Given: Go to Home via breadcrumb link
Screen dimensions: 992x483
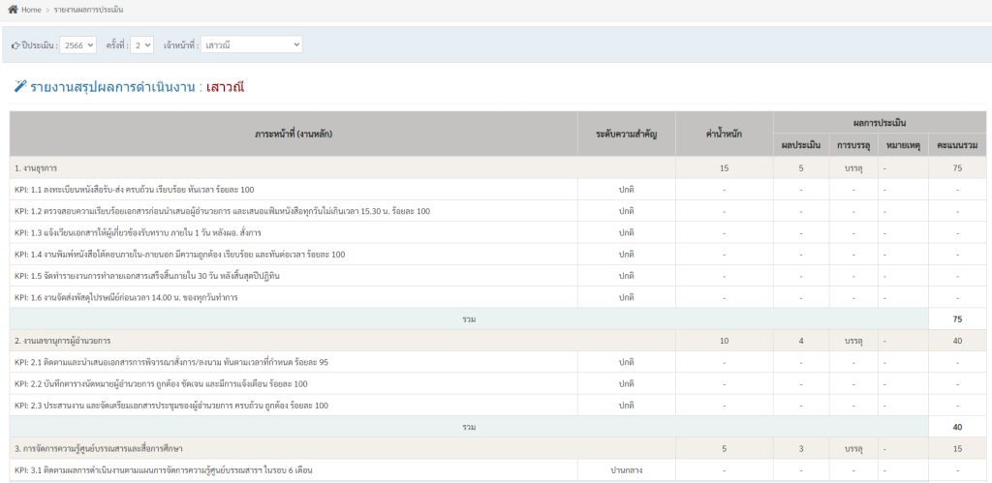Looking at the screenshot, I should (x=31, y=10).
